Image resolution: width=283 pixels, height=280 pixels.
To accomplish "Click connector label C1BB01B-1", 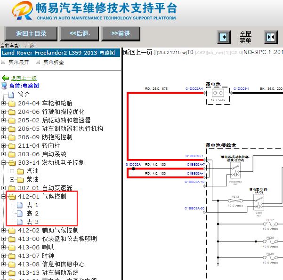I will pyautogui.click(x=194, y=156).
